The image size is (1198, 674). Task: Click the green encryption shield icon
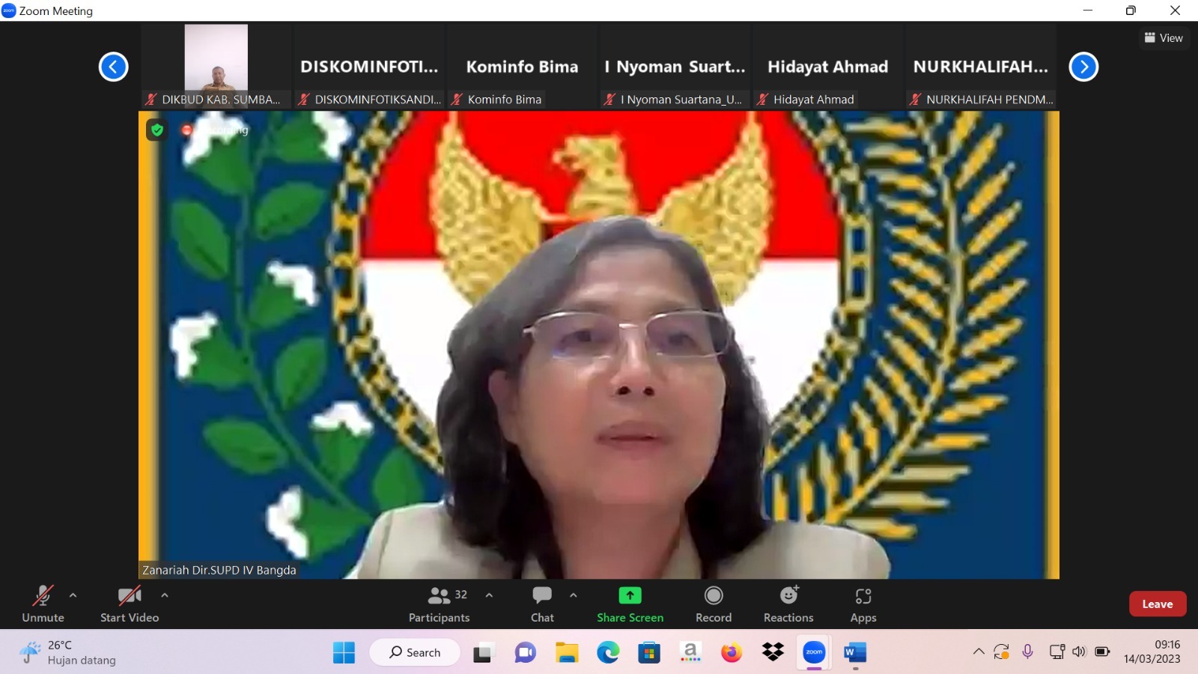tap(156, 130)
